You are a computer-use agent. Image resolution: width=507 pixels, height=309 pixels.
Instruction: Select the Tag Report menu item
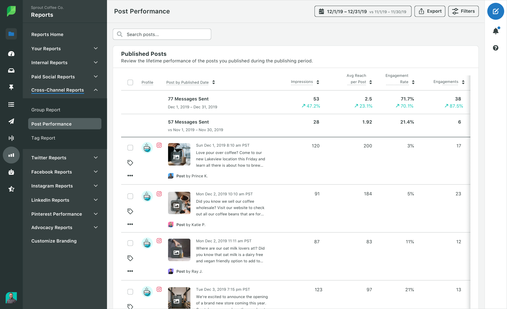click(43, 138)
